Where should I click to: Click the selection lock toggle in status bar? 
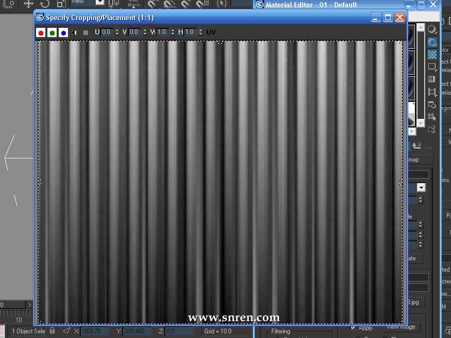coord(53,330)
